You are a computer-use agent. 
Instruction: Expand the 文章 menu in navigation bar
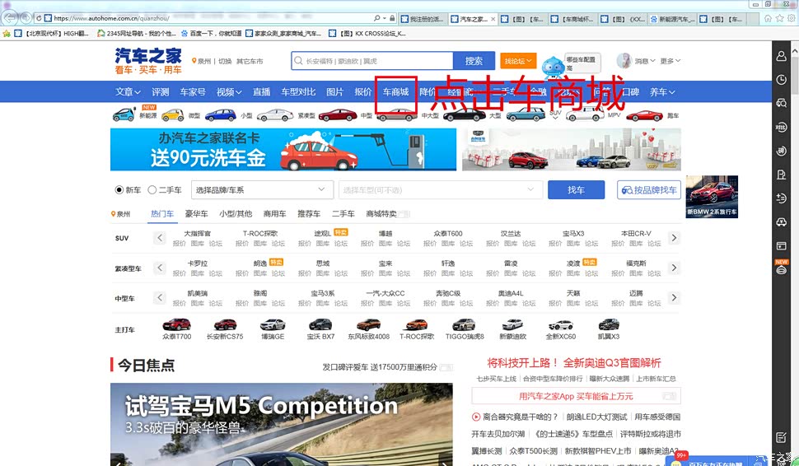(128, 91)
